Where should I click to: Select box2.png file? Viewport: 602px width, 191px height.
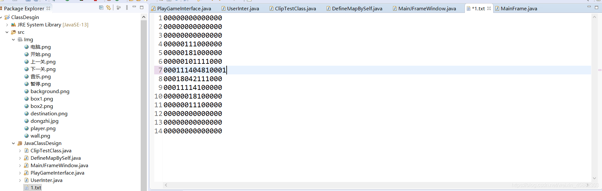tap(42, 106)
